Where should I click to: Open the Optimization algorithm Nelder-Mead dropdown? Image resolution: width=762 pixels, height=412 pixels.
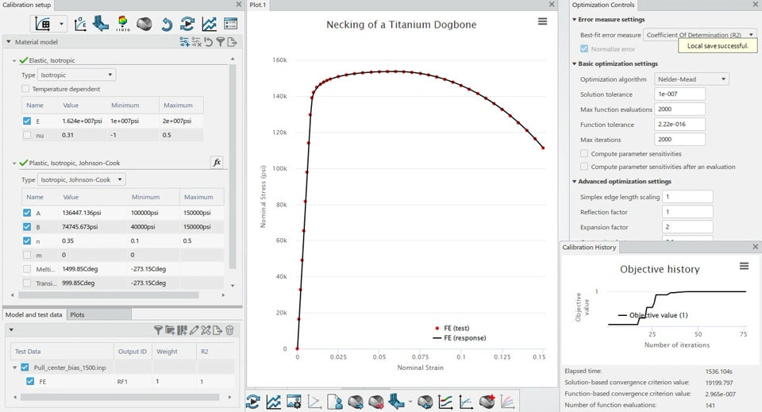point(691,79)
